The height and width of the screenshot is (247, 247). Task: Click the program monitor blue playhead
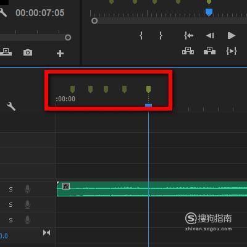(x=209, y=12)
